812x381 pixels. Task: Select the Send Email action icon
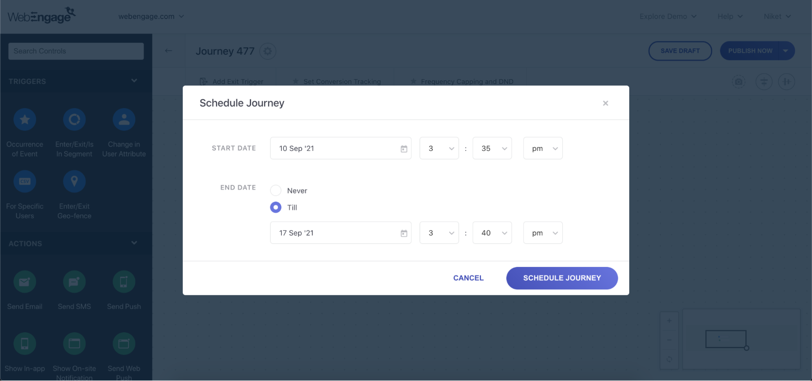[x=25, y=282]
